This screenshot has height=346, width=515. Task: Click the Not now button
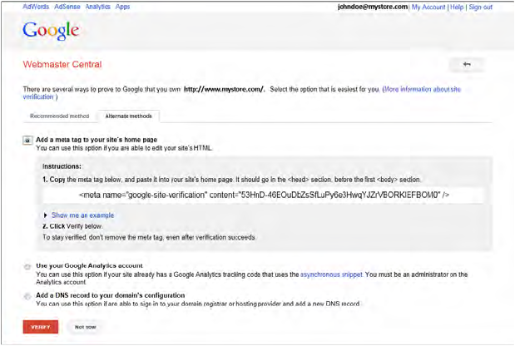(x=86, y=327)
